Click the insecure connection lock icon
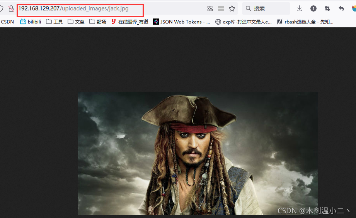This screenshot has height=218, width=356. [11, 8]
